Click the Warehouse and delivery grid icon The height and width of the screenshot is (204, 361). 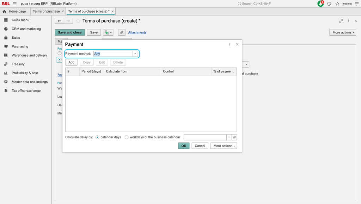point(6,55)
